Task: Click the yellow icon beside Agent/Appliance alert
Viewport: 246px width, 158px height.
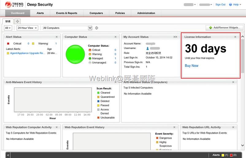Action: click(x=8, y=53)
